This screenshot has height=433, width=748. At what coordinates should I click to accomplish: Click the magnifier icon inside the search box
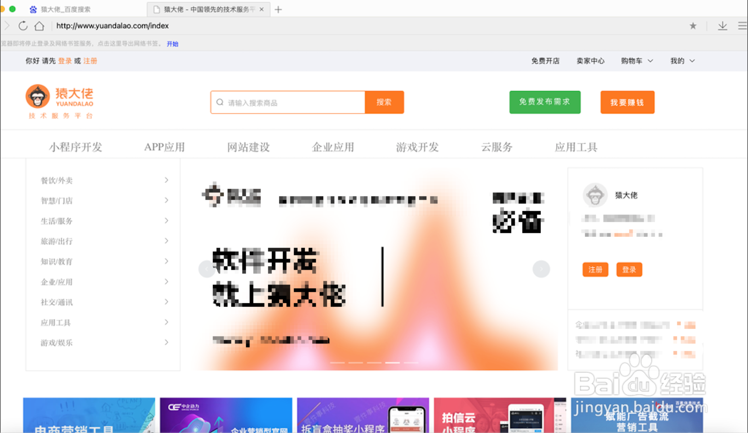click(220, 102)
